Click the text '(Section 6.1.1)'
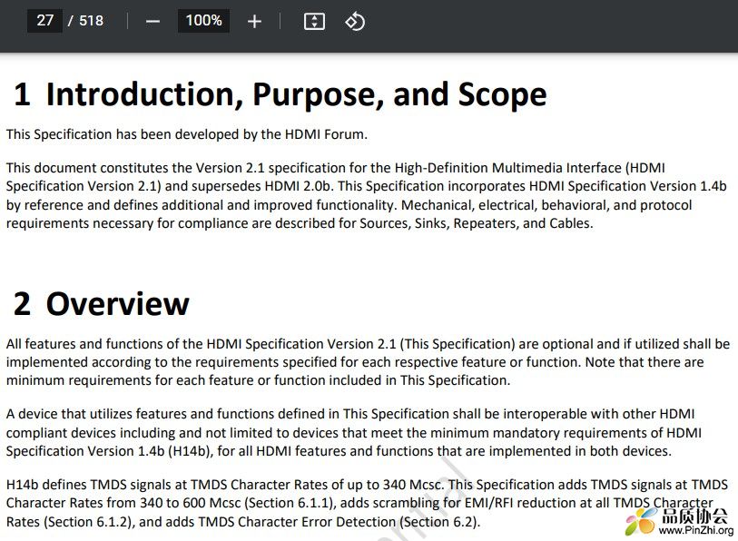This screenshot has width=738, height=541. coord(290,503)
